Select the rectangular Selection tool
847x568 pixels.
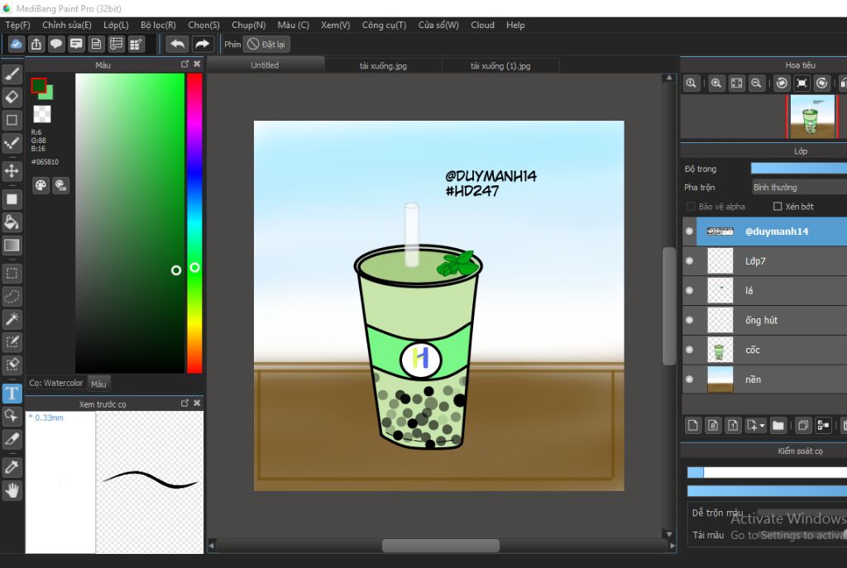coord(12,274)
